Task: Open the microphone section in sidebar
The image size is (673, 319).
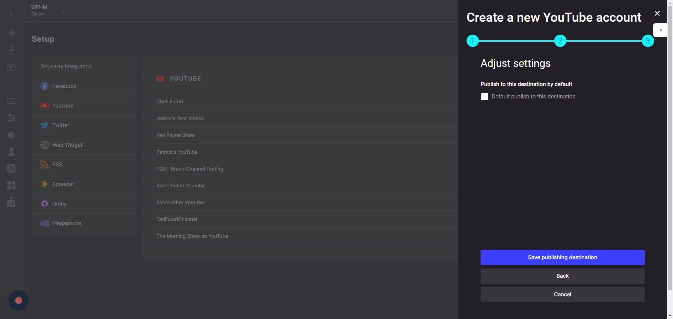Action: [x=11, y=50]
